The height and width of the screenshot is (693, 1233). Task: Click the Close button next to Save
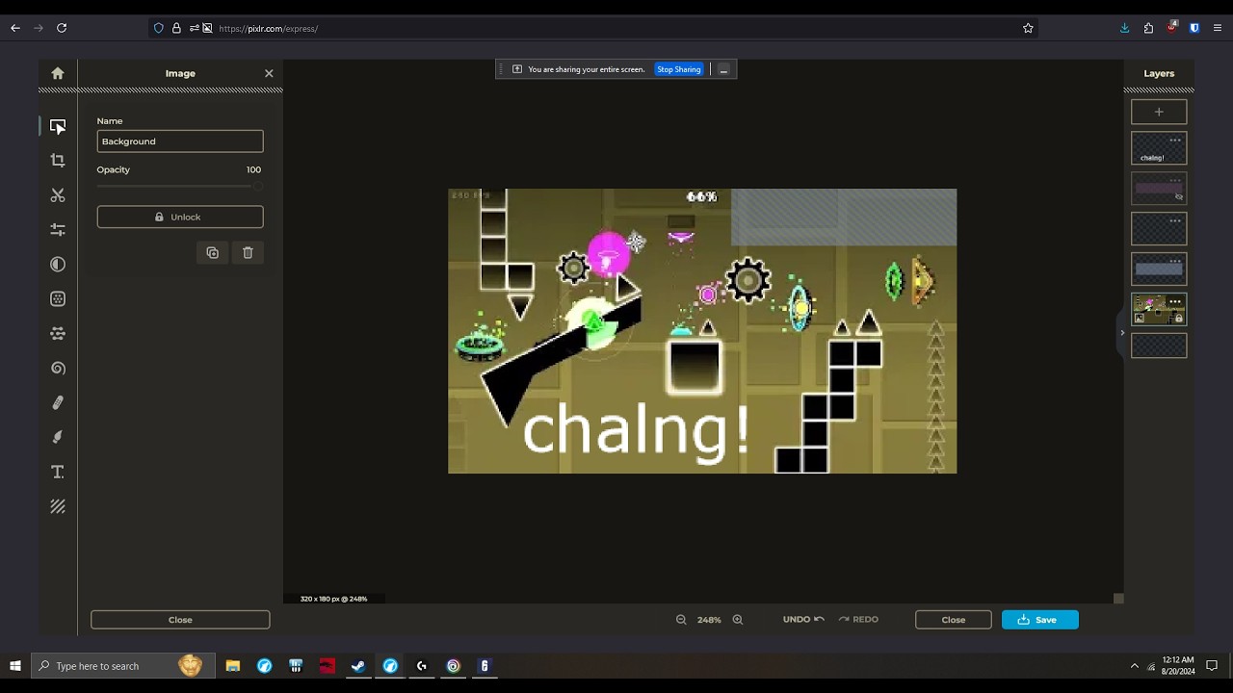[x=954, y=620]
